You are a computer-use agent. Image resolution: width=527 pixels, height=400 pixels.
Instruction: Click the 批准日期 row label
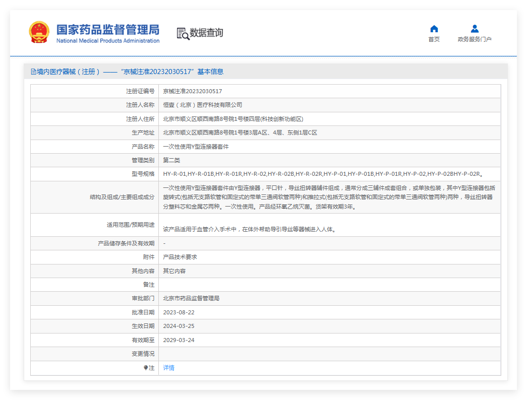(143, 312)
